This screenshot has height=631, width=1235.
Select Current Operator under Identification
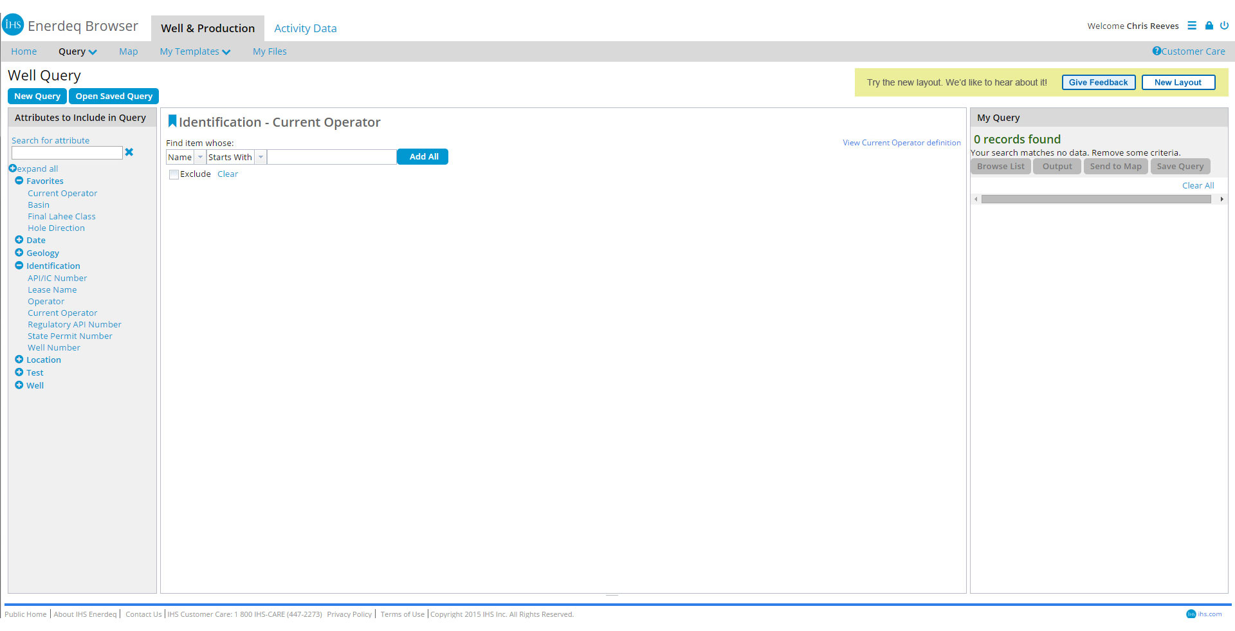(62, 313)
